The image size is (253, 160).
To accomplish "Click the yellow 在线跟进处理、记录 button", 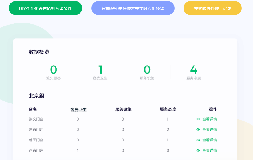I will pos(212,8).
